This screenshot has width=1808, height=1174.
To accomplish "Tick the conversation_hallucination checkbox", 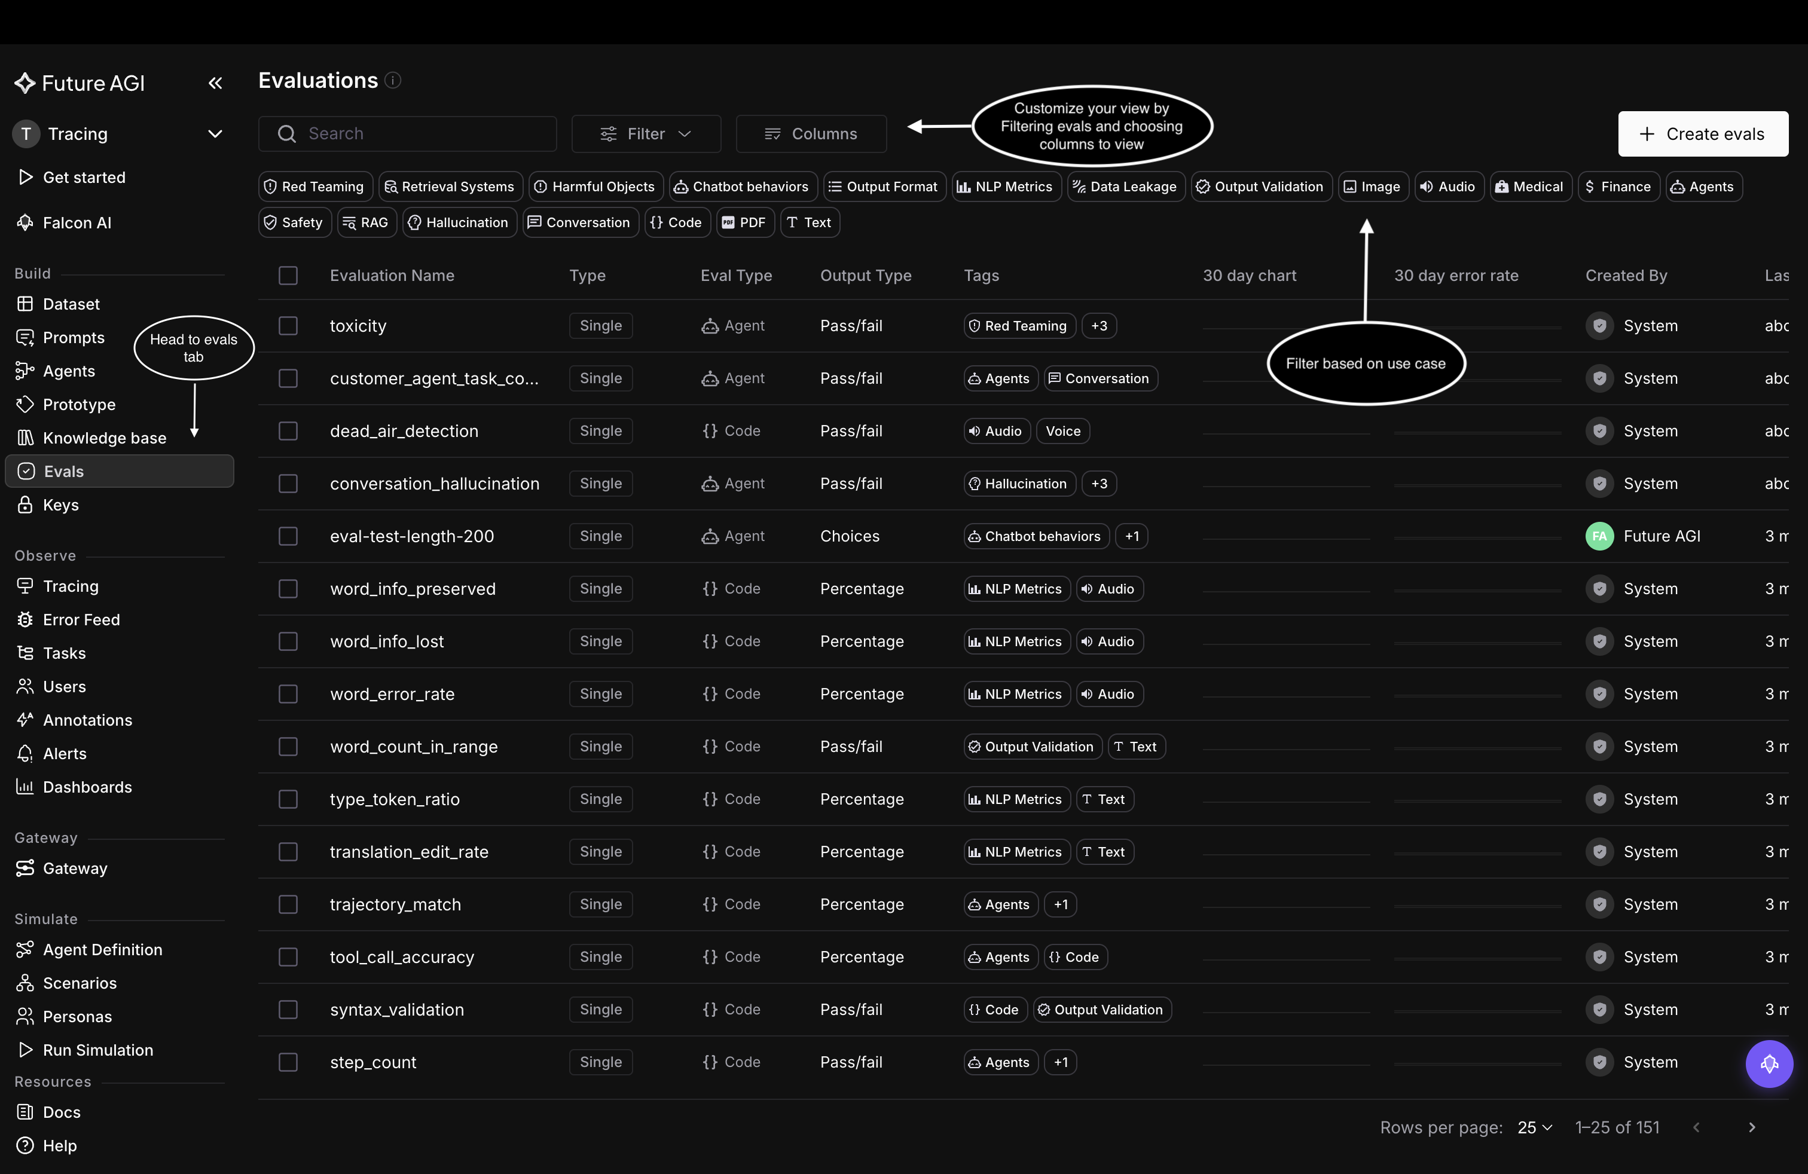I will (288, 484).
